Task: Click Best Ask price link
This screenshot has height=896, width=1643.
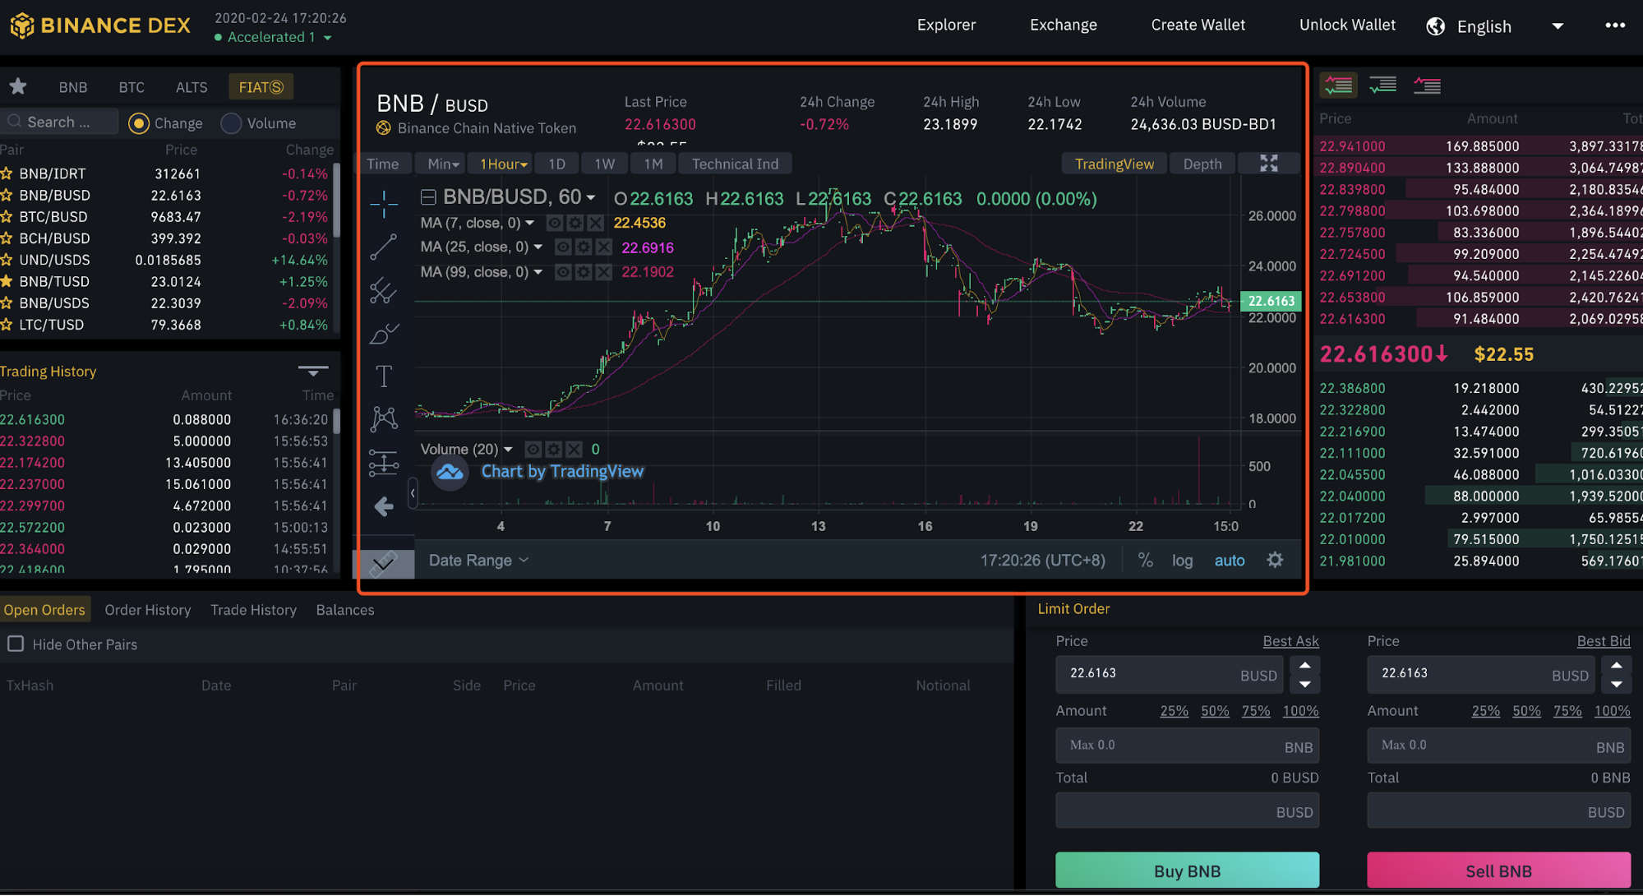Action: (x=1290, y=640)
